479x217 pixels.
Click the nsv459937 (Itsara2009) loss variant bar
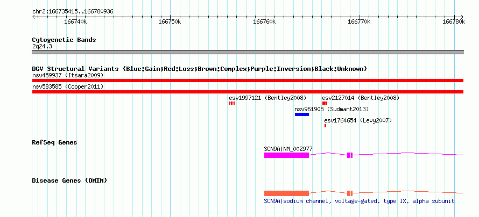[x=248, y=81]
